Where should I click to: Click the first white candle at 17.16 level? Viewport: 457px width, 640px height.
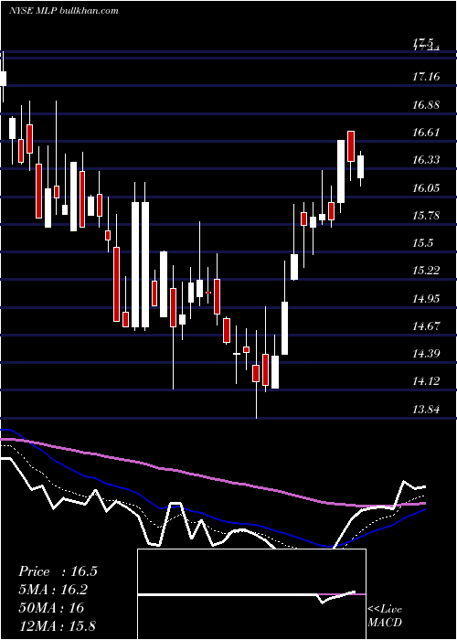pyautogui.click(x=4, y=79)
